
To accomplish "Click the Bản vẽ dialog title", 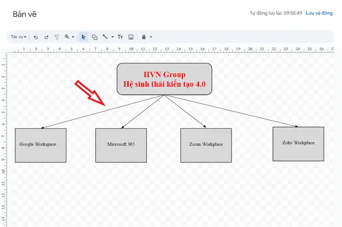I will pyautogui.click(x=24, y=14).
